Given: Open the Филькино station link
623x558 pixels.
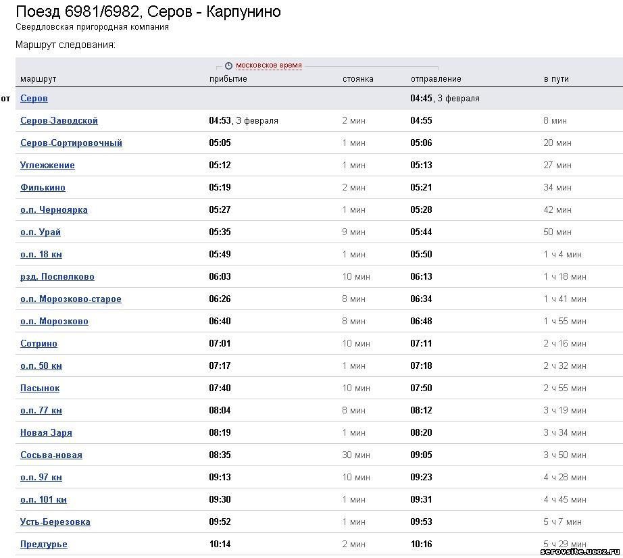Looking at the screenshot, I should [x=43, y=187].
